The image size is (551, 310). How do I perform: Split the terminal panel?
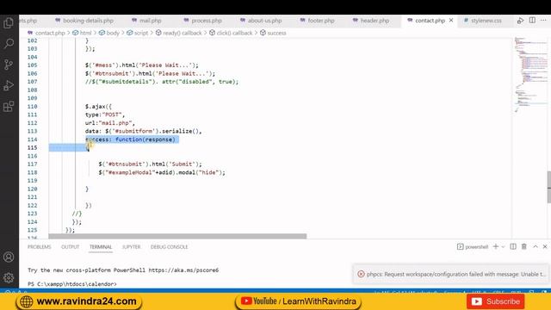coord(513,247)
